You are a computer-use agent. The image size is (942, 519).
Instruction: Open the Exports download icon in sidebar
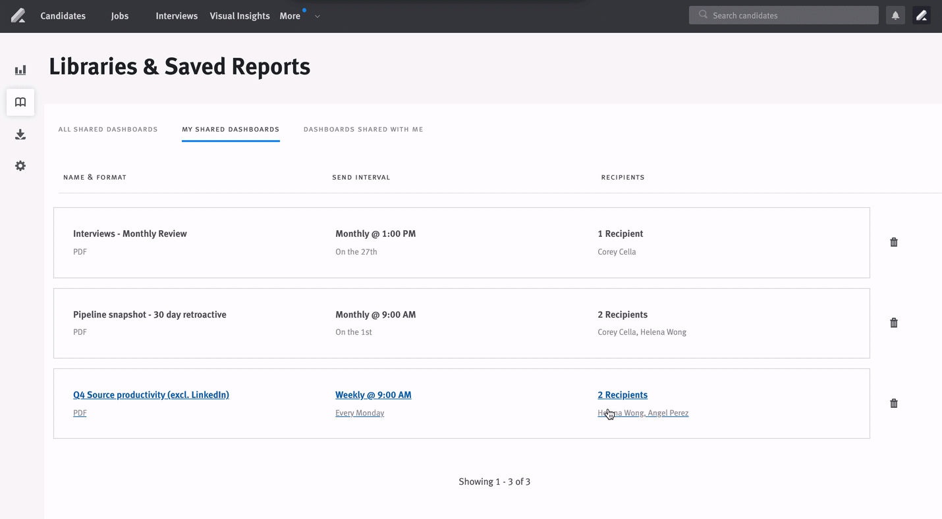pos(20,134)
